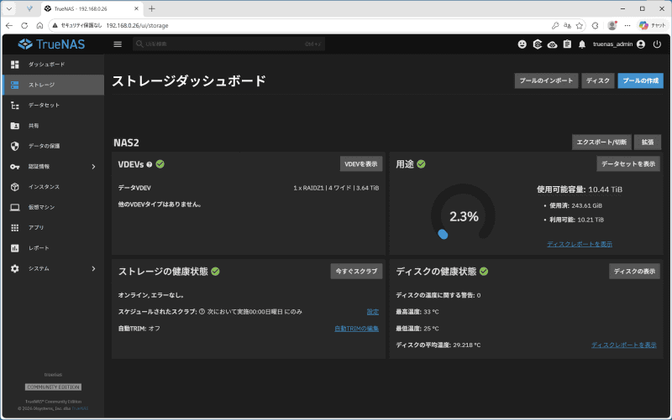672x420 pixels.
Task: Click VDEVを表示 button
Action: pos(361,163)
